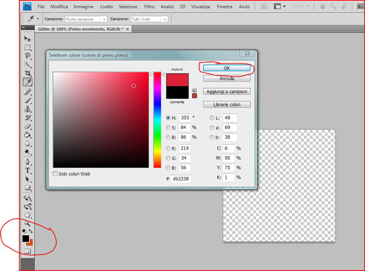Click the Photoshop Ps logo
The height and width of the screenshot is (271, 365).
(x=27, y=6)
